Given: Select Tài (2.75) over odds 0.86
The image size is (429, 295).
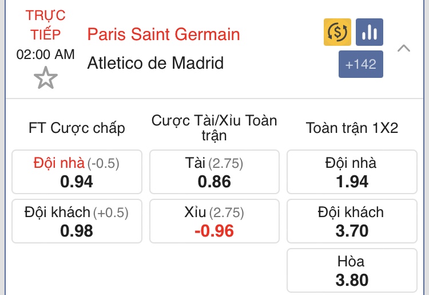Looking at the screenshot, I should point(214,172).
